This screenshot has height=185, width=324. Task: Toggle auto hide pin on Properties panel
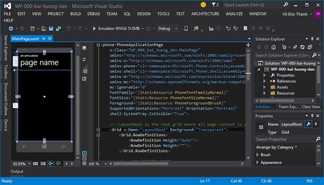[x=312, y=116]
